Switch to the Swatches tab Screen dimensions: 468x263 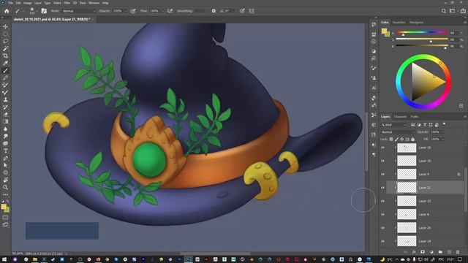(399, 23)
